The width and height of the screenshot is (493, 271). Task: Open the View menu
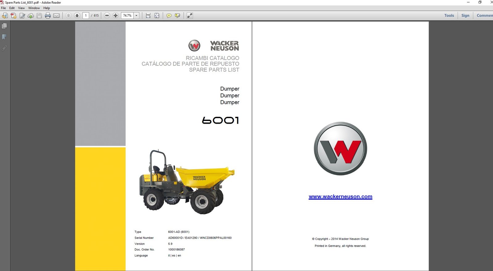point(21,8)
